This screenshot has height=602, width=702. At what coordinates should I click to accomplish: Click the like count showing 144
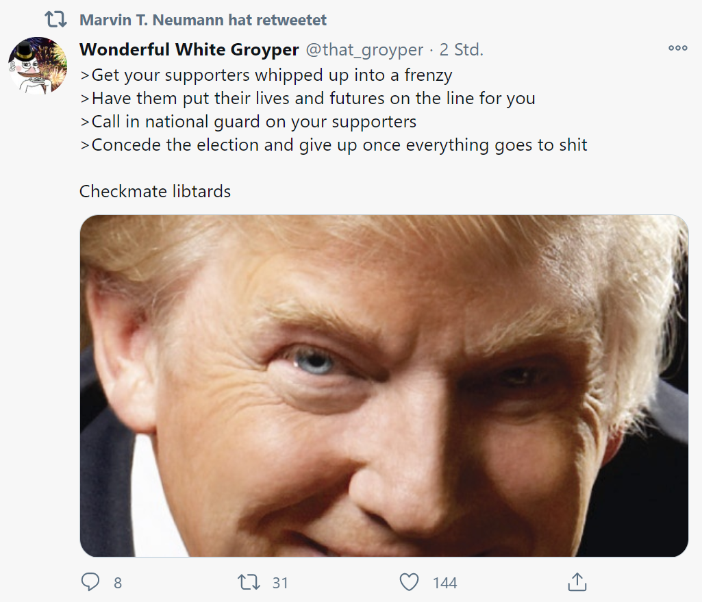tap(444, 583)
